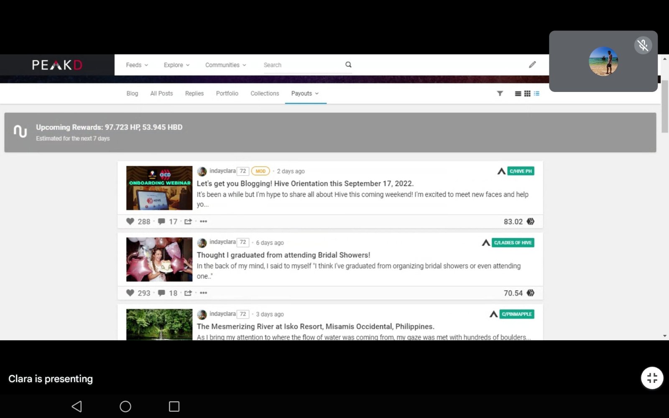Click the scrollbar down arrow
Viewport: 669px width, 418px height.
pyautogui.click(x=665, y=336)
